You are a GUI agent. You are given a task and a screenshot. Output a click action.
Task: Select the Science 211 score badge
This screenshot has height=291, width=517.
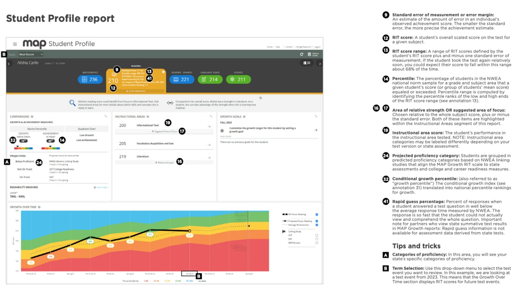238,79
